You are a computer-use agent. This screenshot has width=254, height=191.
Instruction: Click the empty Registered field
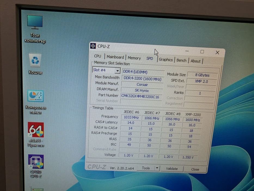point(198,105)
